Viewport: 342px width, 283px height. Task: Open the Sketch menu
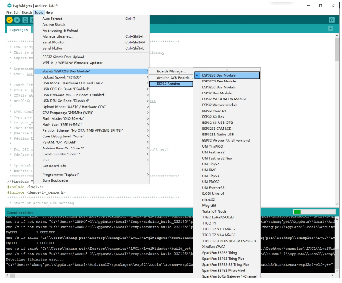[27, 12]
